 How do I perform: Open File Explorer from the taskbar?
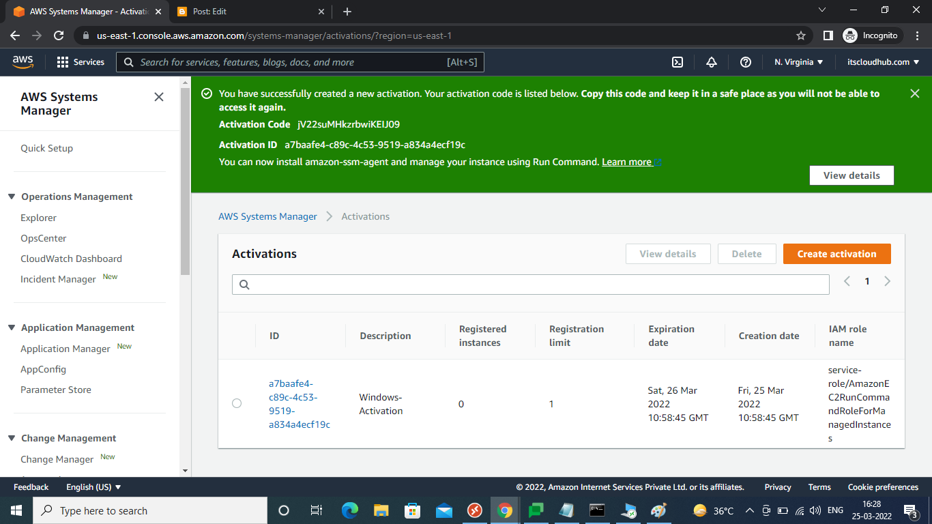click(x=381, y=510)
